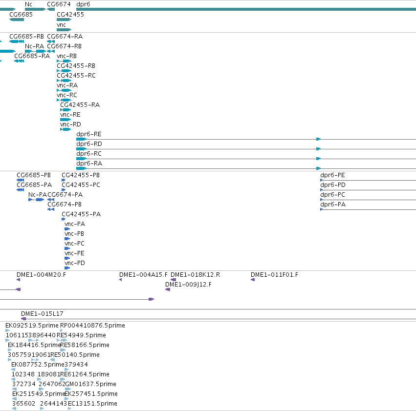The image size is (416, 411).
Task: Click EST RE61264.5prime
Action: point(85,375)
